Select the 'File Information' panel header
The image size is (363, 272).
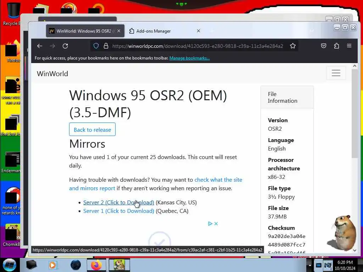tap(287, 97)
